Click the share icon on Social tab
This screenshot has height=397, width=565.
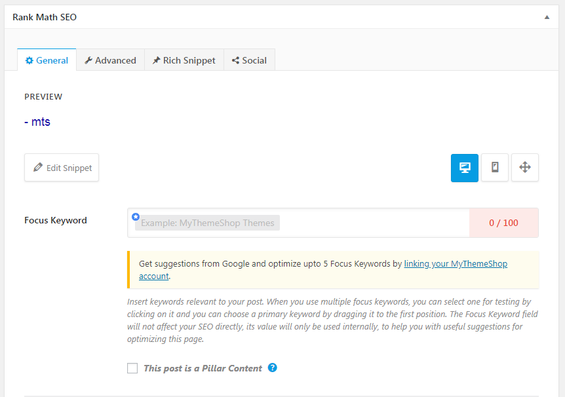tap(235, 60)
